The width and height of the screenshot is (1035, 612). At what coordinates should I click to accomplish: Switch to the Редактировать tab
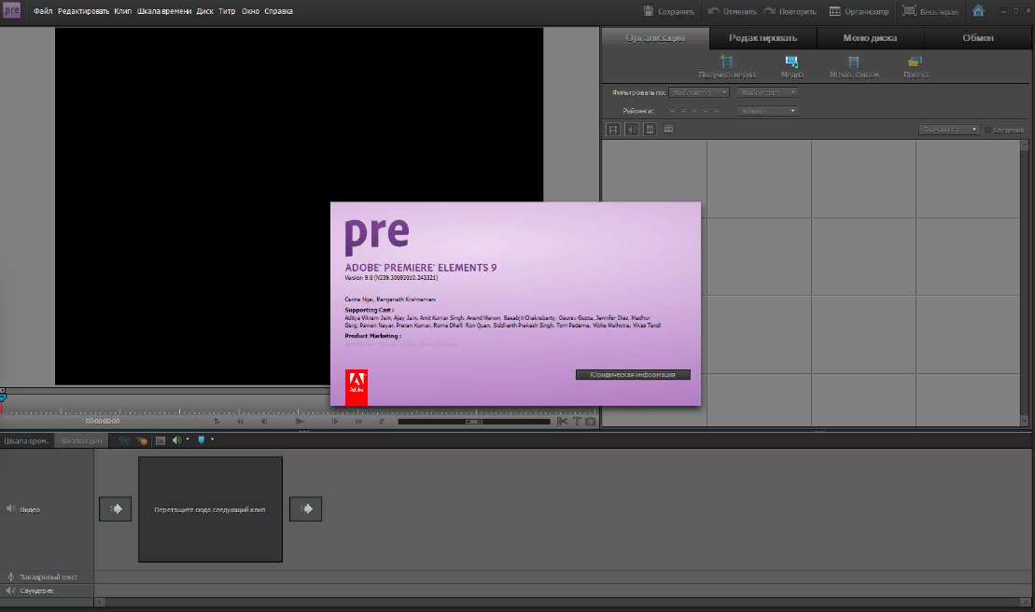click(763, 38)
